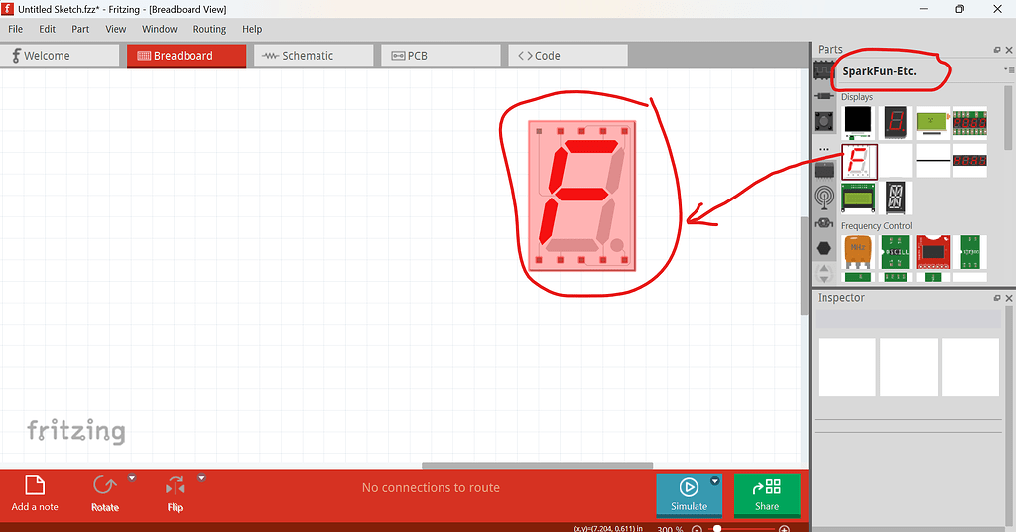The width and height of the screenshot is (1016, 532).
Task: Select the horizontal black line part
Action: (x=933, y=160)
